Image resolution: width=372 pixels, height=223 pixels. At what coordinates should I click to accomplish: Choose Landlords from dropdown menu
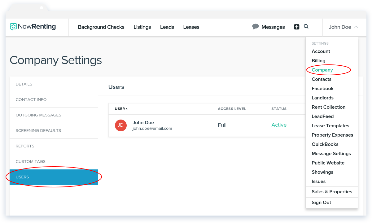click(x=322, y=98)
